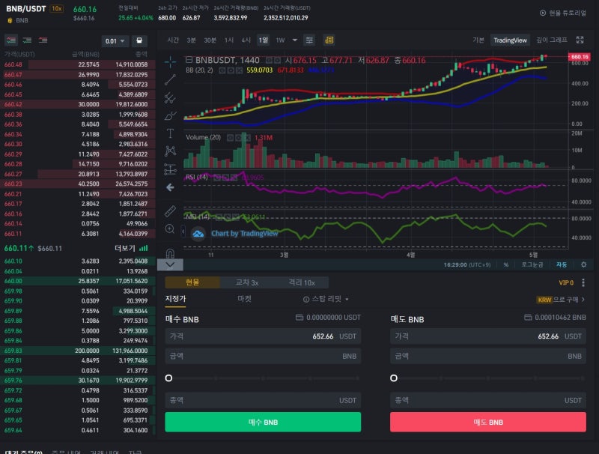Click the 10x leverage badge
This screenshot has width=599, height=454.
click(57, 8)
